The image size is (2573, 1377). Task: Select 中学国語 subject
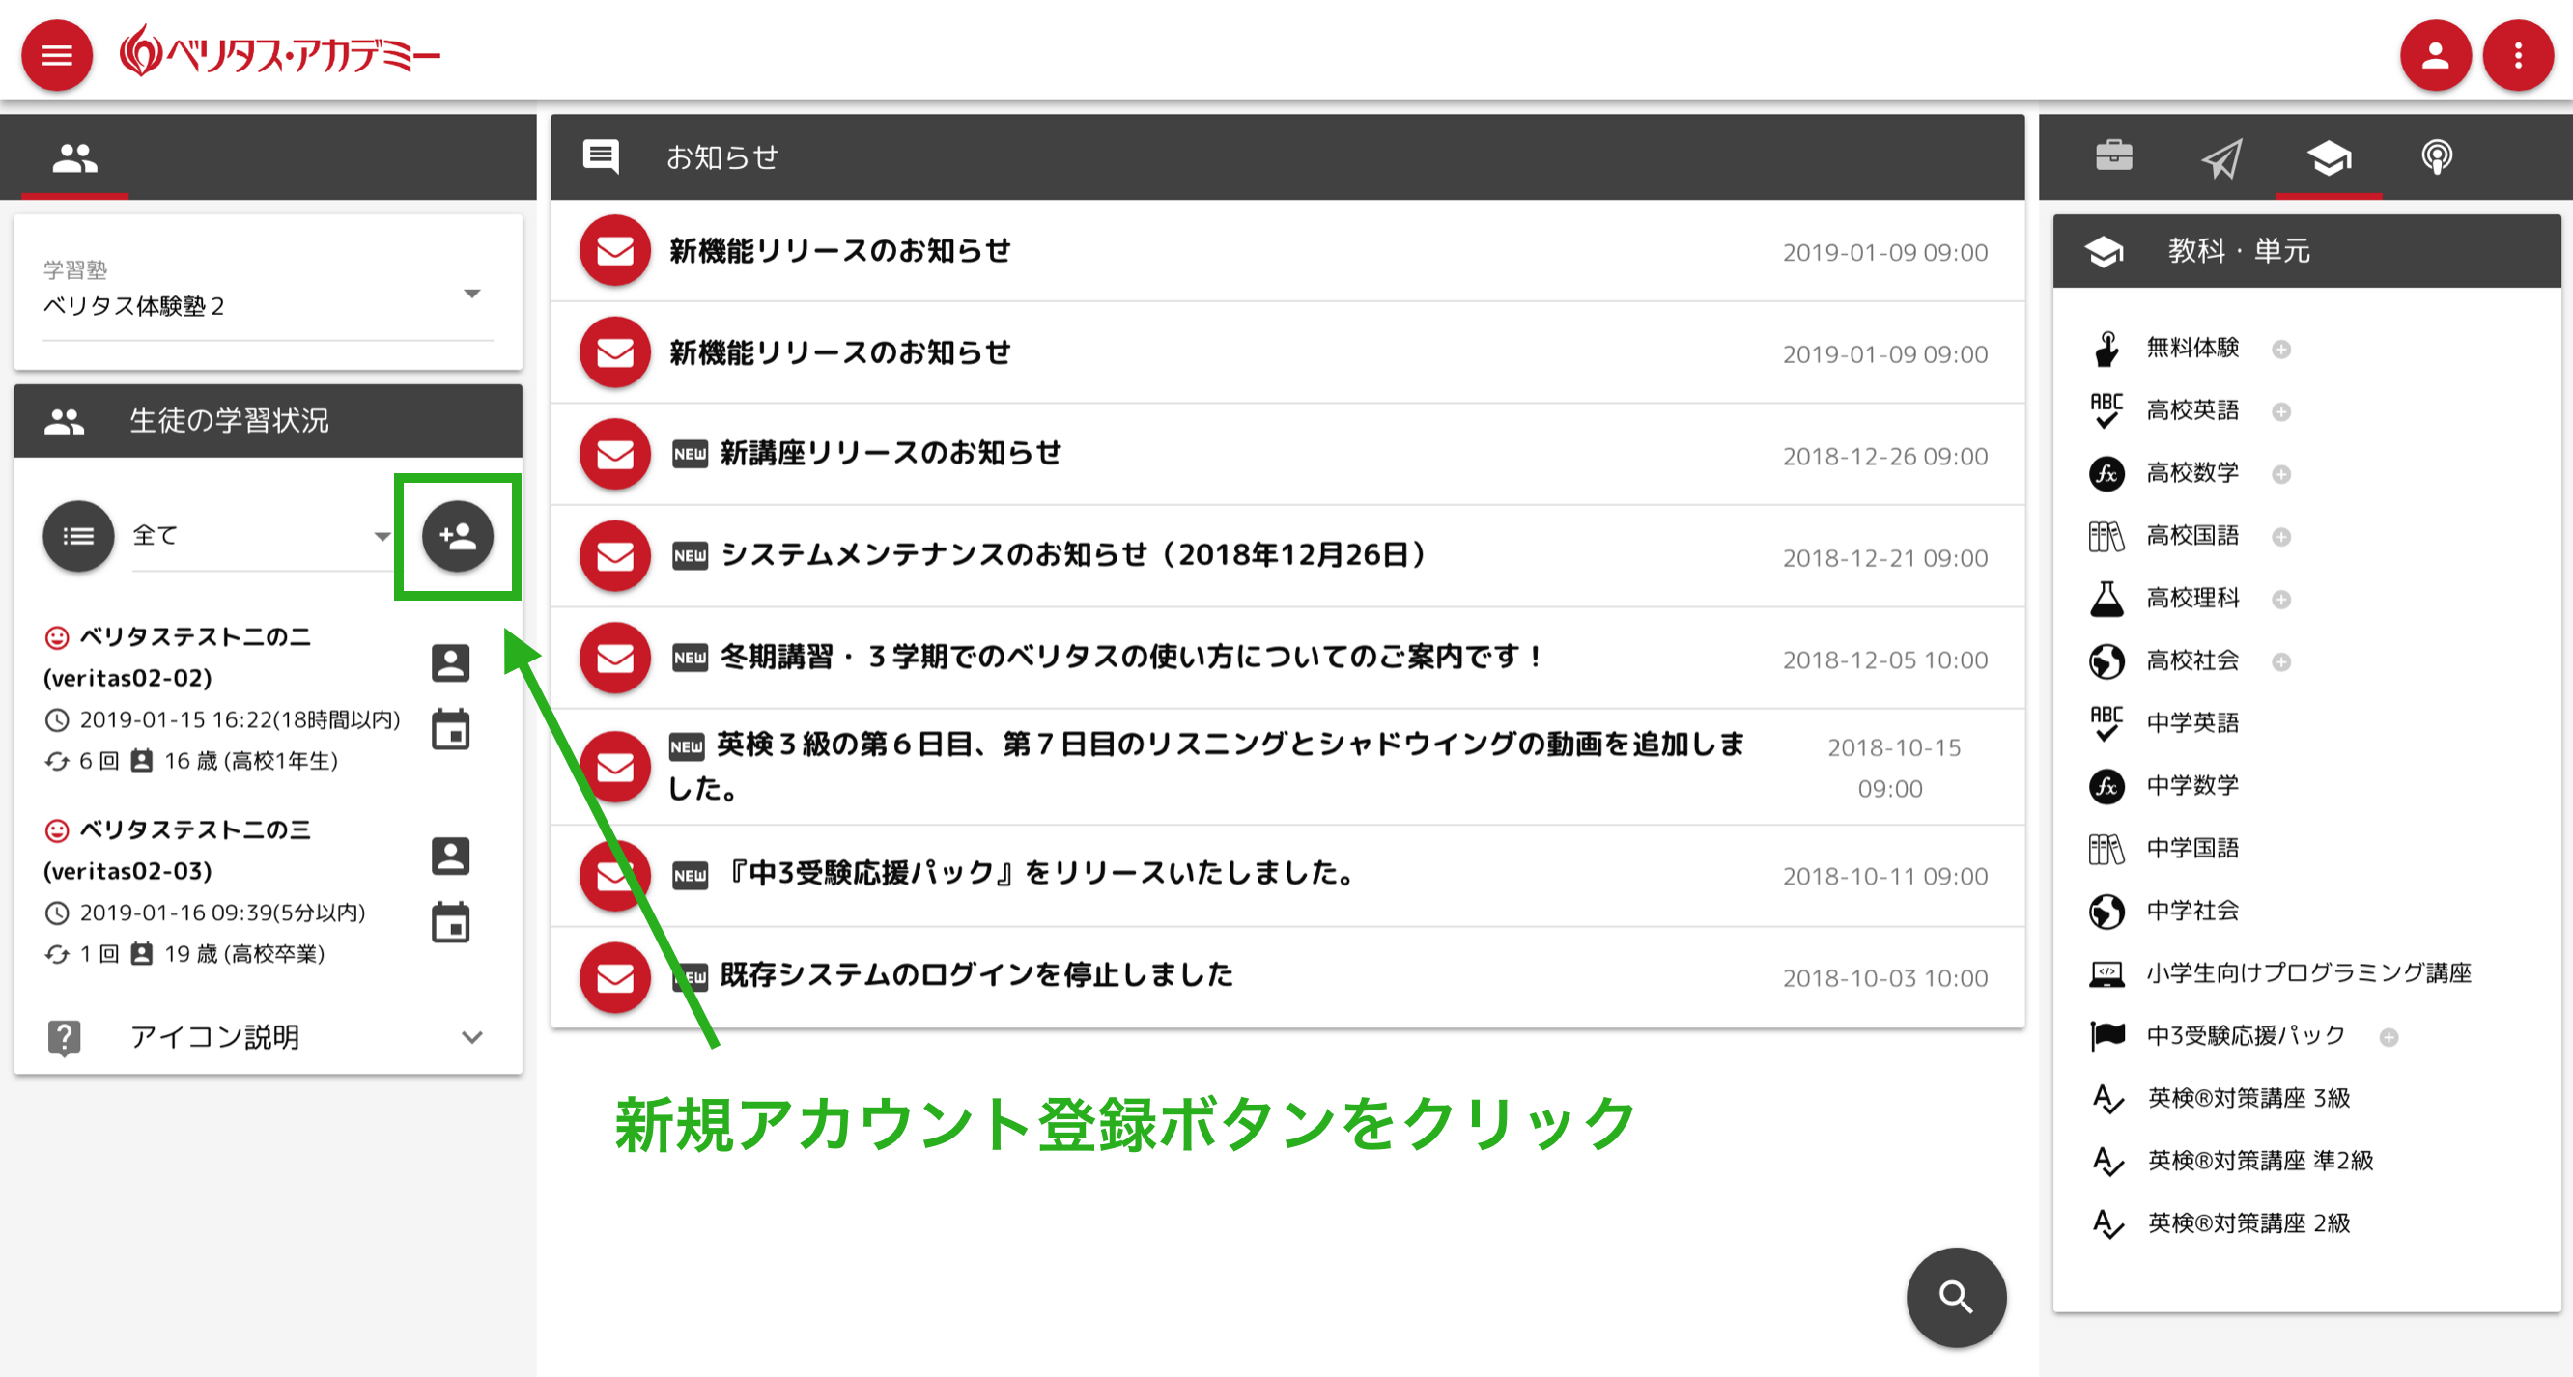pyautogui.click(x=2192, y=848)
